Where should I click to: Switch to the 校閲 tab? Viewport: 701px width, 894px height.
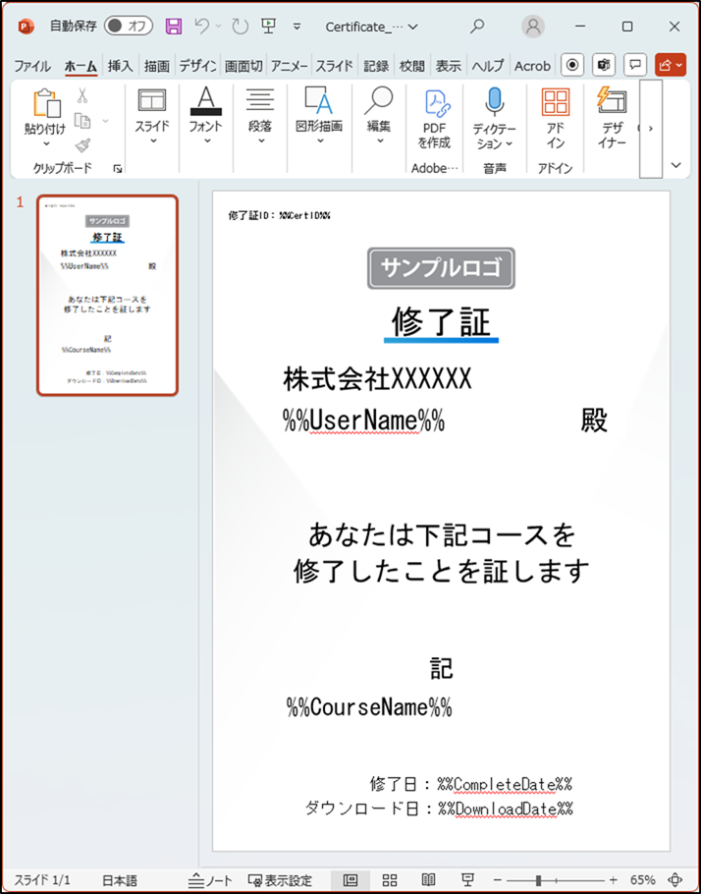click(x=411, y=66)
